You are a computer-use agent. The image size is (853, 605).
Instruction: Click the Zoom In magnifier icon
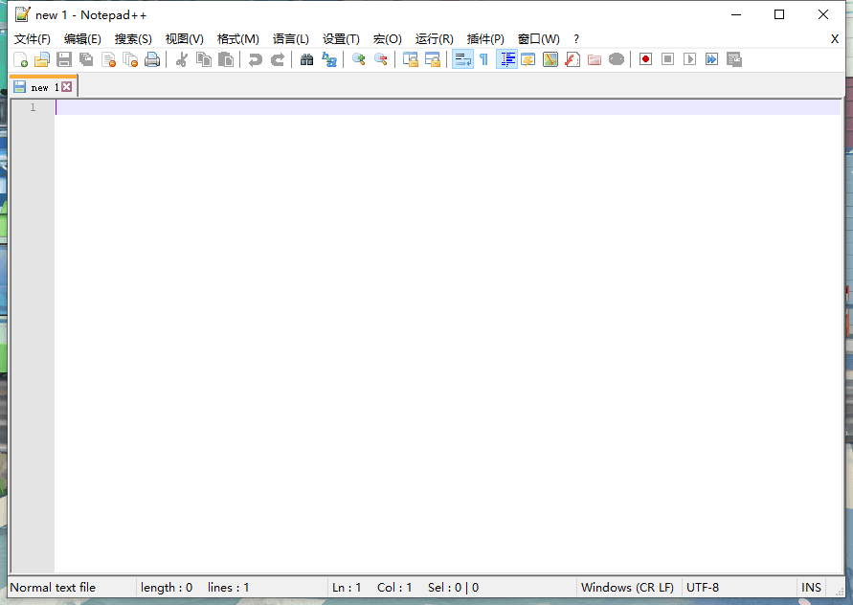click(x=359, y=59)
